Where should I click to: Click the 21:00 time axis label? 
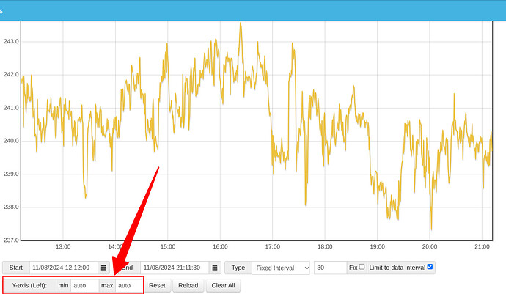pos(482,246)
